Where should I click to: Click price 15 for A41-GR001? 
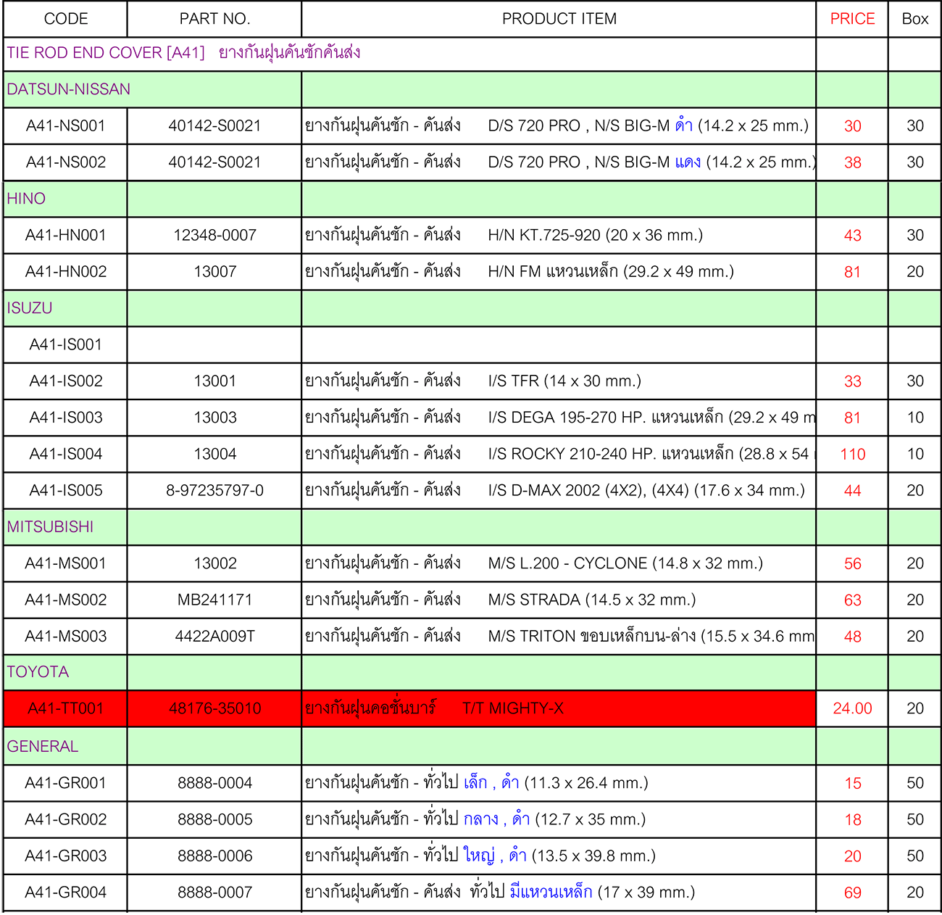(852, 784)
